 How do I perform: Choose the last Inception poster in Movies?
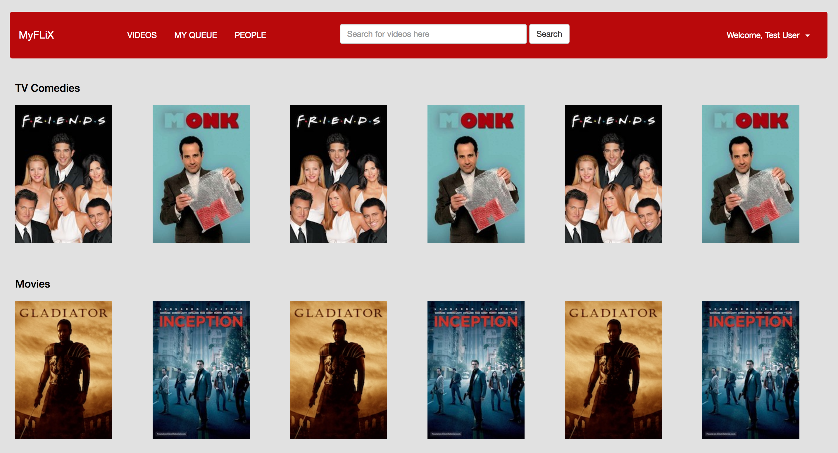click(x=751, y=370)
